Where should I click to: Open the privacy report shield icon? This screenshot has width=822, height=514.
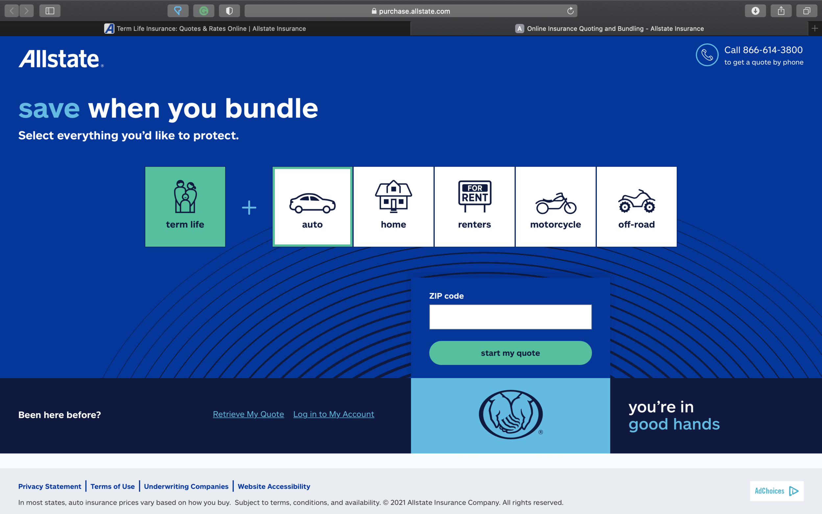(230, 11)
